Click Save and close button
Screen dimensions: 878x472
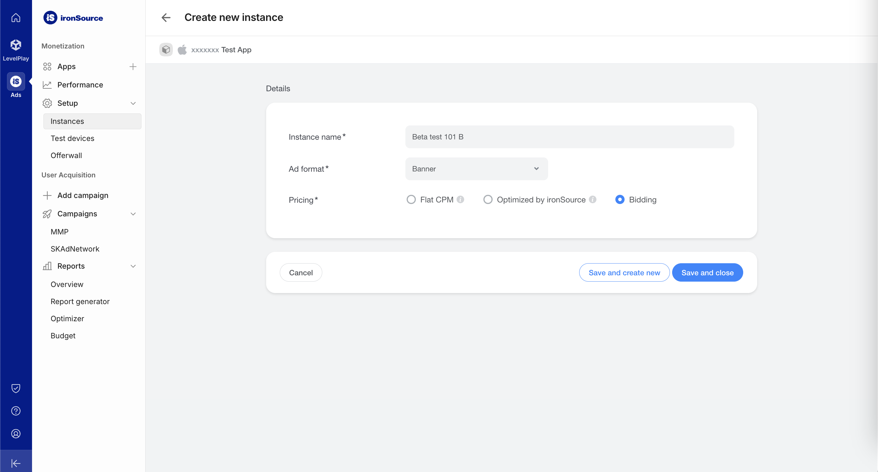[x=707, y=272]
